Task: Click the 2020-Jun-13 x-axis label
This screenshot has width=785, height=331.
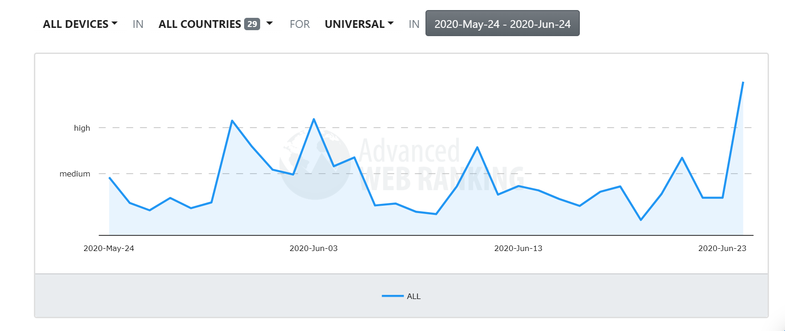Action: pyautogui.click(x=518, y=248)
